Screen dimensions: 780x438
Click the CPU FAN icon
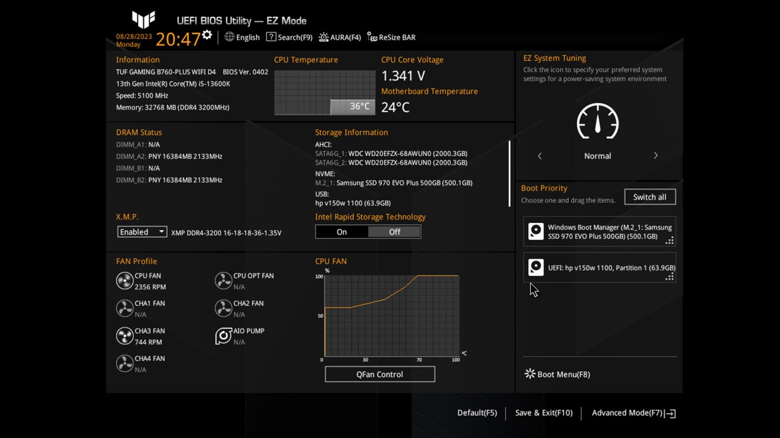tap(124, 280)
